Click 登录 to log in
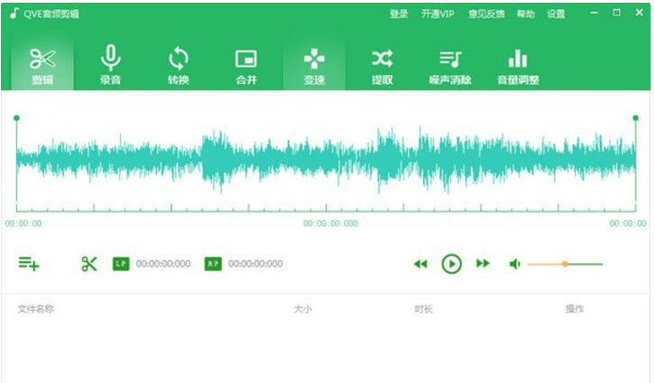Viewport: 655px width, 383px height. [399, 14]
